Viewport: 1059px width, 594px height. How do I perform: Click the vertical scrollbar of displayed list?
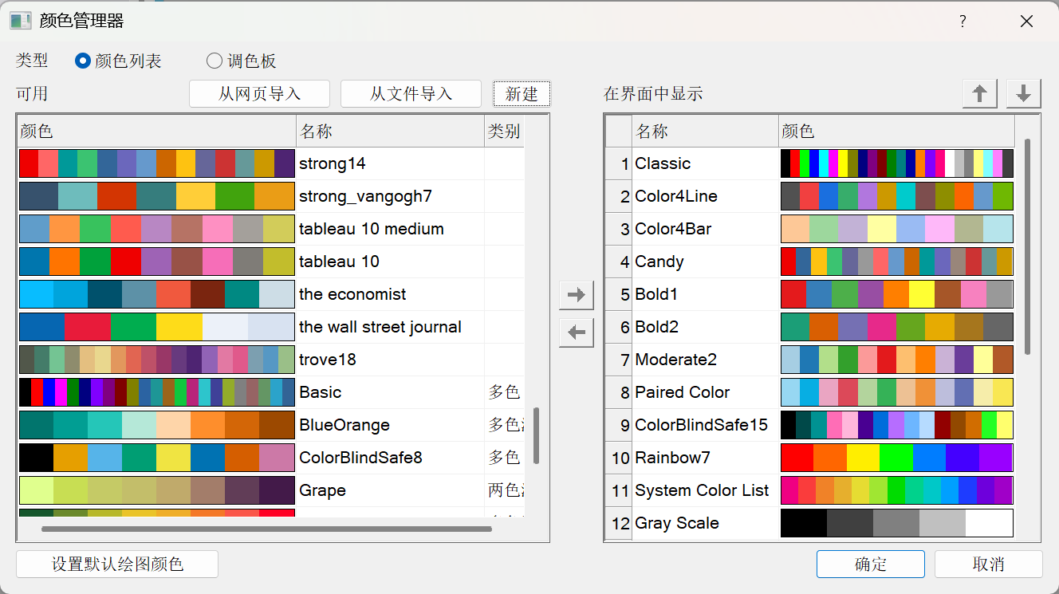(x=1028, y=247)
